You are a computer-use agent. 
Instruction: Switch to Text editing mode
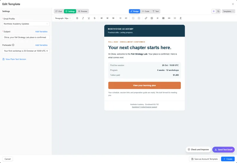point(156,11)
